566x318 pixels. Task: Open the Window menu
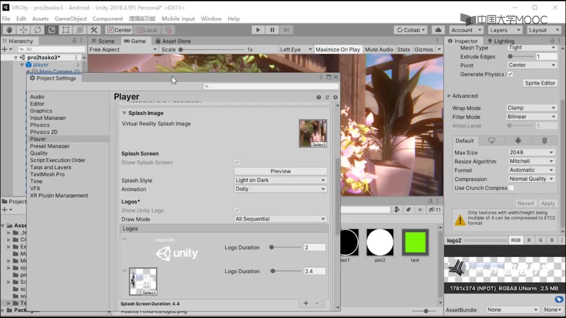tap(211, 19)
